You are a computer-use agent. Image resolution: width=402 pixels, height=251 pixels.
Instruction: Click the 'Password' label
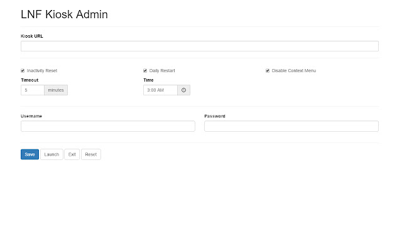215,116
